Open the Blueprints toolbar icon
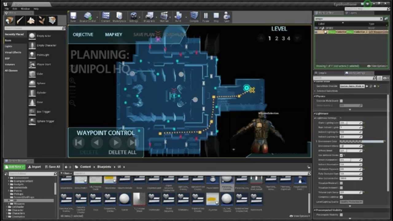The height and width of the screenshot is (221, 393). pyautogui.click(x=149, y=17)
